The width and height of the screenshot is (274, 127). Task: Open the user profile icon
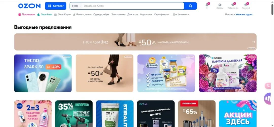pos(207,6)
